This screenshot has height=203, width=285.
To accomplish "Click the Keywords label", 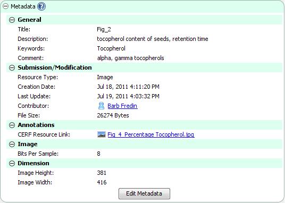I will click(31, 48).
